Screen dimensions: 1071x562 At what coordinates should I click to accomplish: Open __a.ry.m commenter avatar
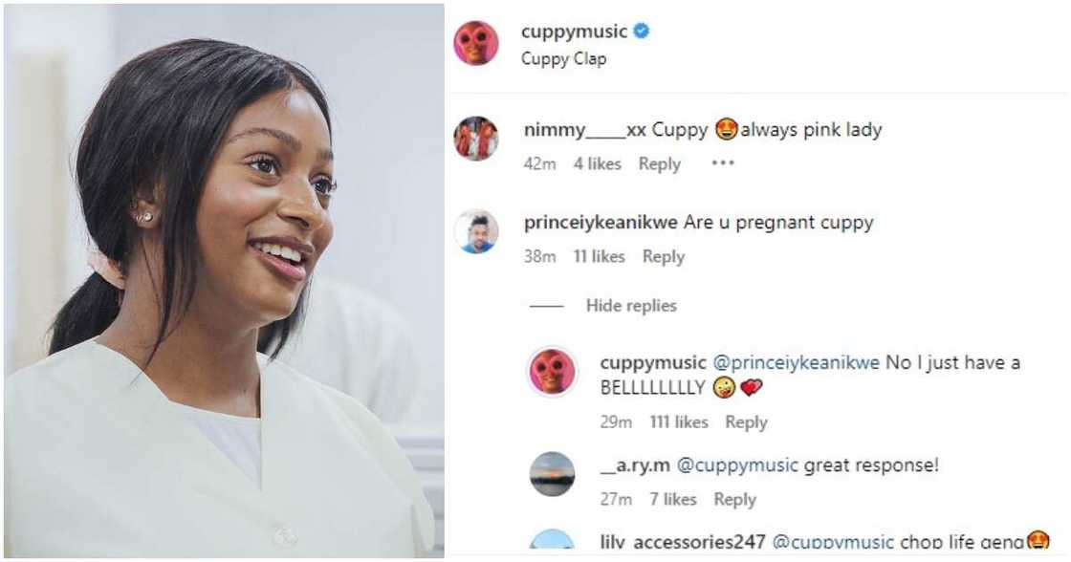click(x=552, y=474)
